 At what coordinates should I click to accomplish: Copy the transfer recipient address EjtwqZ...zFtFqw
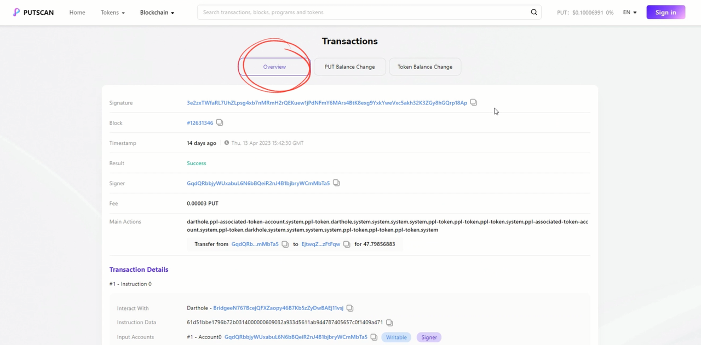(347, 244)
